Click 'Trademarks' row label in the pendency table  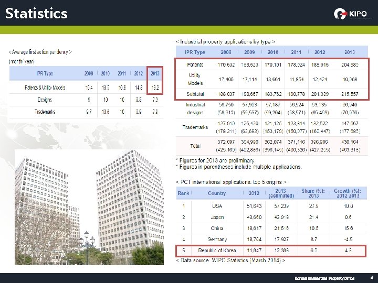coord(45,112)
